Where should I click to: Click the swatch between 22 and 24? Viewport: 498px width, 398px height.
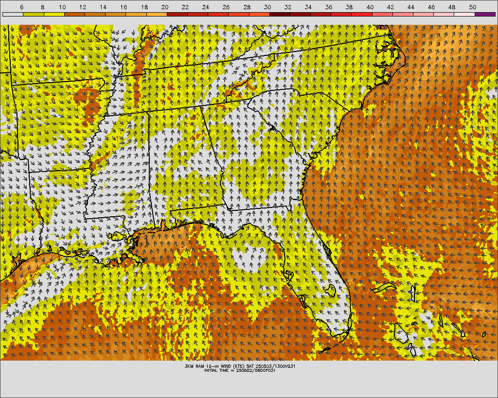point(197,14)
